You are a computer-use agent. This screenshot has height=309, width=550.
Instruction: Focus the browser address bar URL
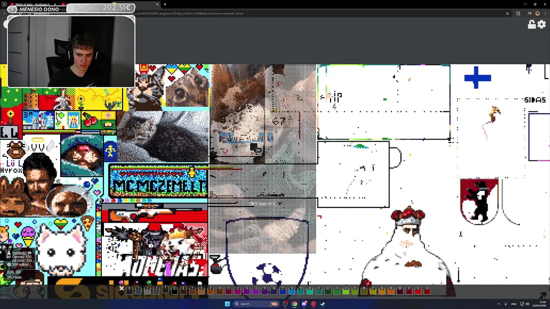point(258,13)
